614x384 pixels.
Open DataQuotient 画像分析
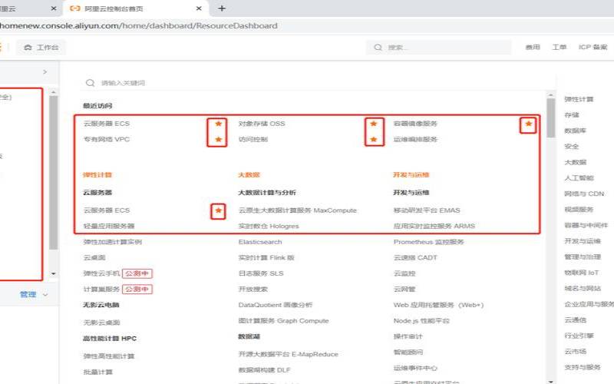point(276,305)
